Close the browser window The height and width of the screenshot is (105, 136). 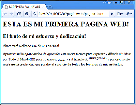click(x=129, y=3)
